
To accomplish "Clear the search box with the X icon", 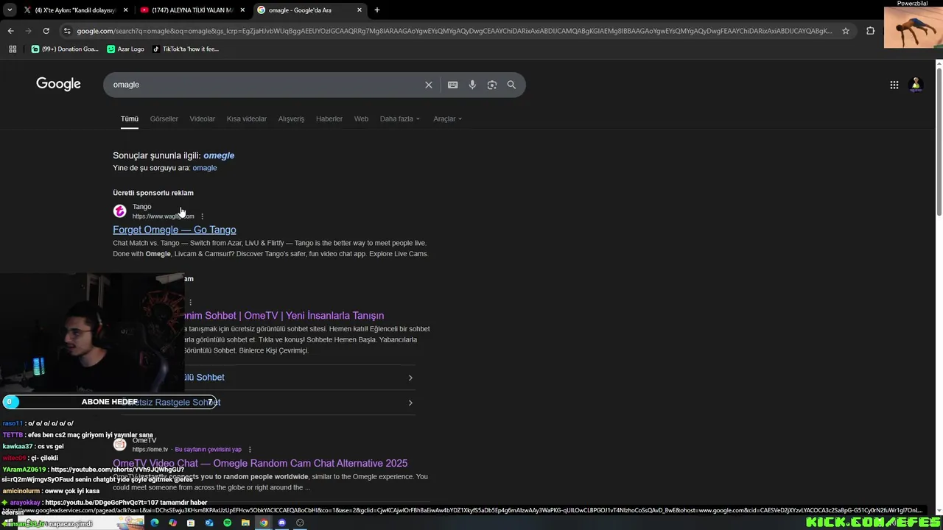I will click(429, 85).
